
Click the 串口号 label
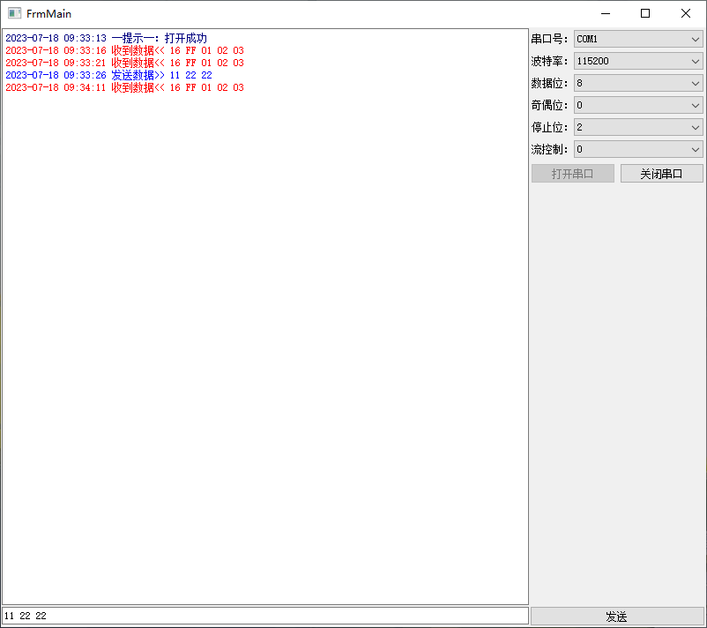tap(549, 39)
